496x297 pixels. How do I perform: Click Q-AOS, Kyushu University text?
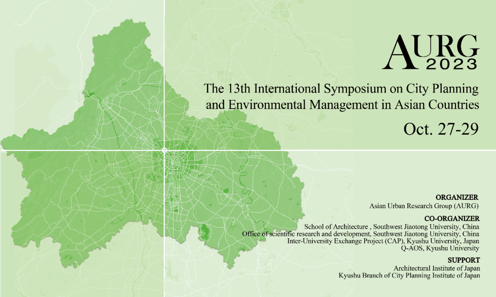pyautogui.click(x=440, y=248)
